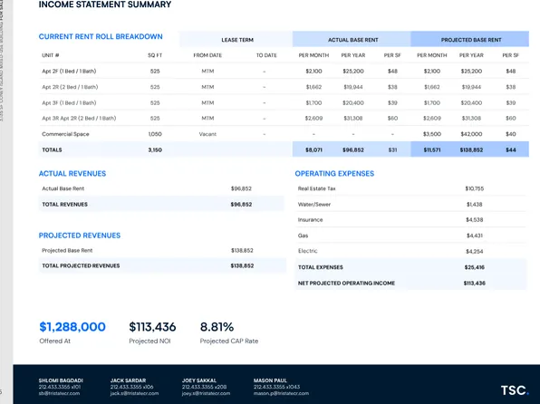Screen dimensions: 540x404
Task: Click the 8.81% Projected CAP Rate
Action: [217, 327]
